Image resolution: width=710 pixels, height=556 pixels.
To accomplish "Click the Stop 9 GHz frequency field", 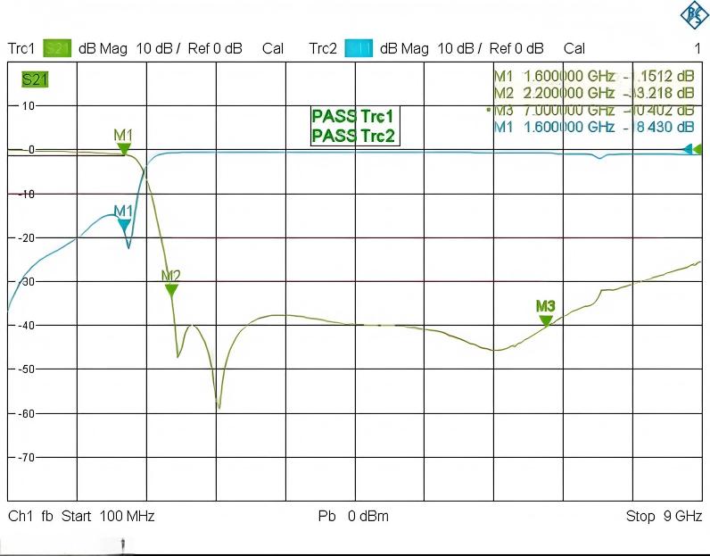I will pos(664,516).
